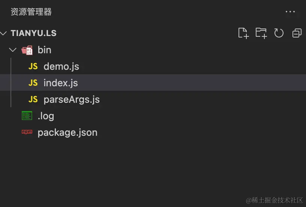Open the demo.js file
Image resolution: width=306 pixels, height=207 pixels.
click(x=61, y=66)
